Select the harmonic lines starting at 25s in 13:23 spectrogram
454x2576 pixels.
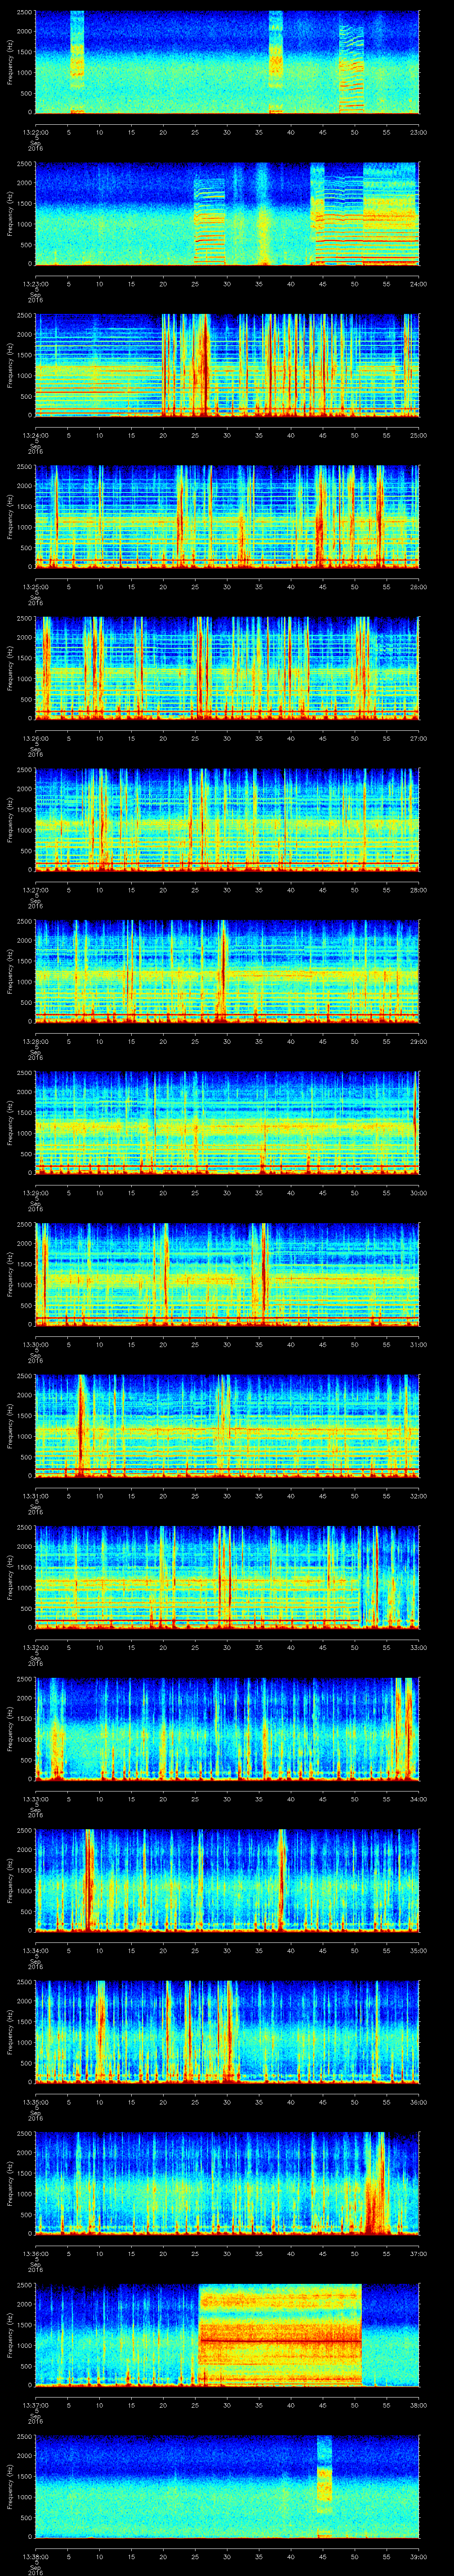tap(210, 215)
